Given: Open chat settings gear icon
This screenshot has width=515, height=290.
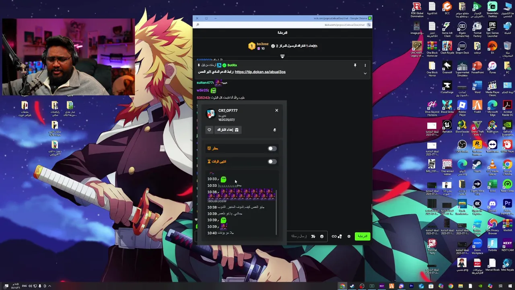Looking at the screenshot, I should click(349, 236).
